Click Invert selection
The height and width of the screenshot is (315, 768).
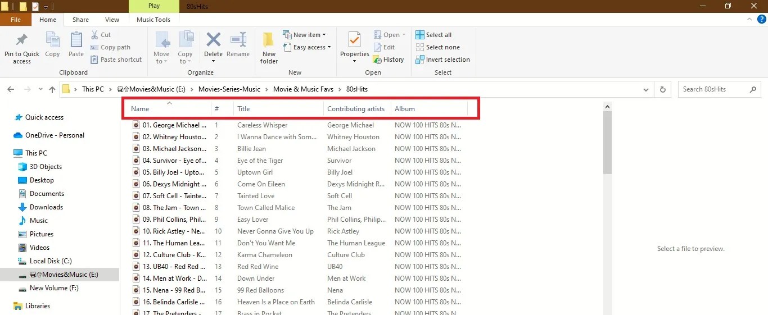(442, 60)
